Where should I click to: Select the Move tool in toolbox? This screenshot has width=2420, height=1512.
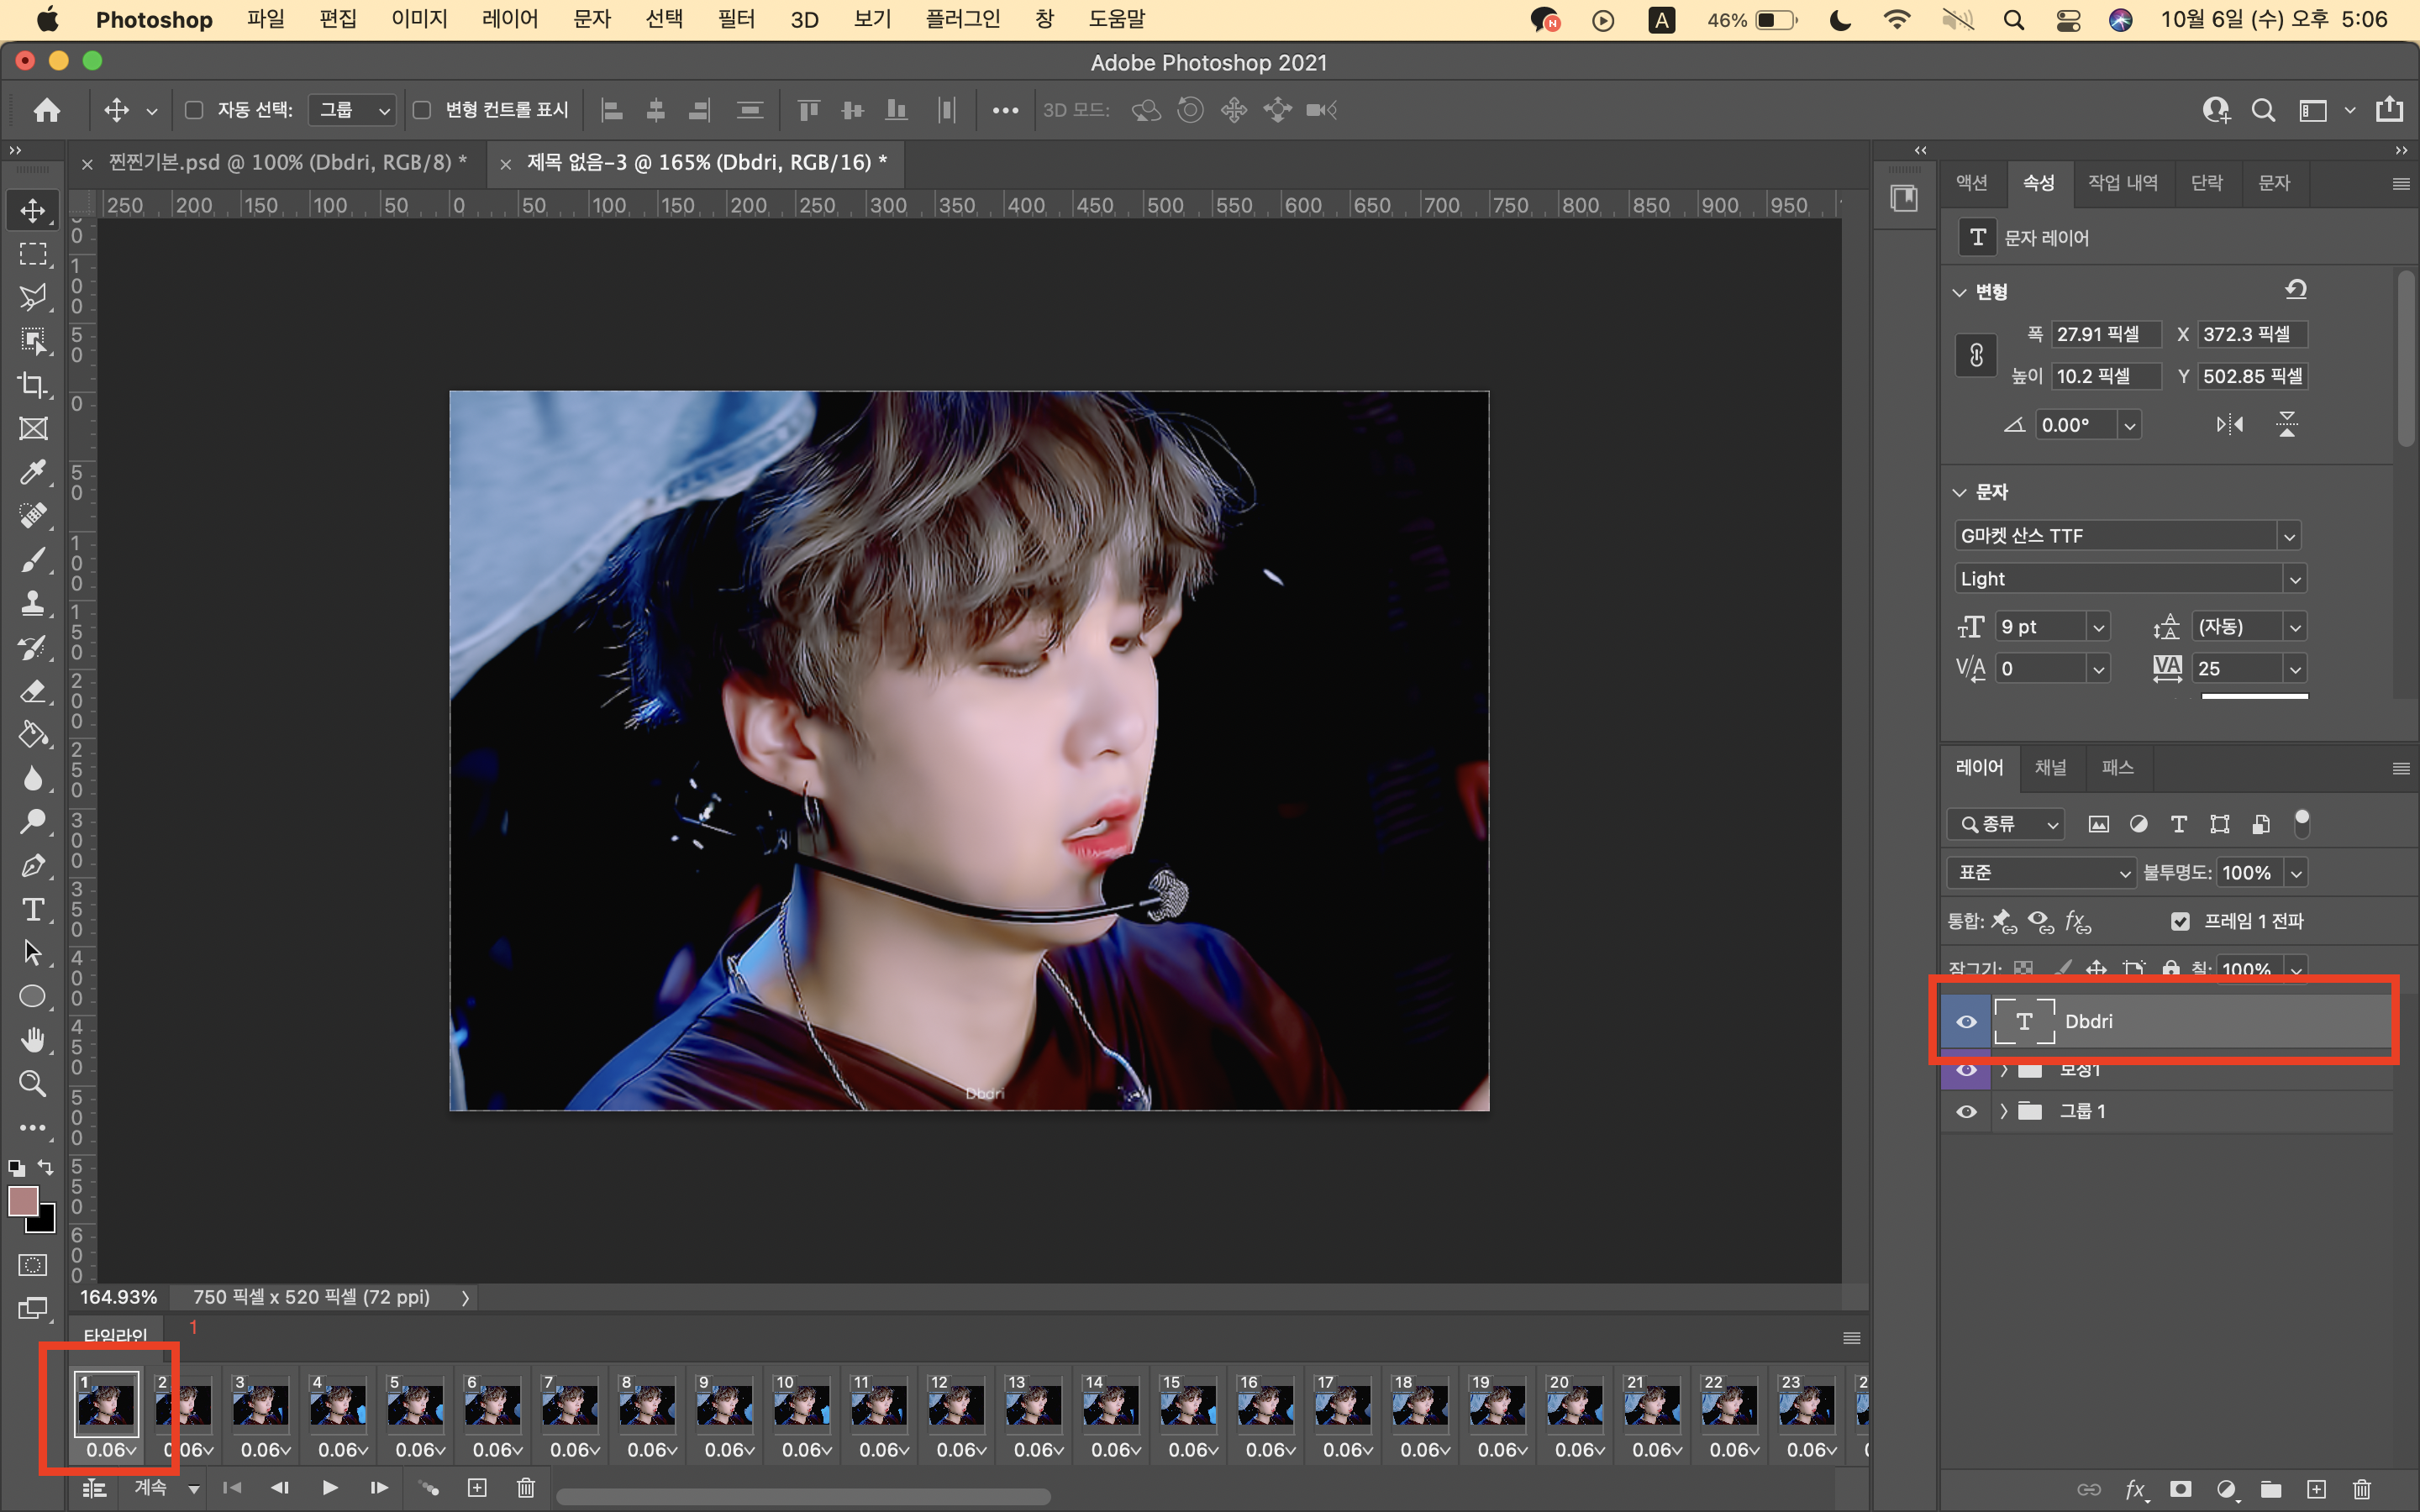click(x=33, y=211)
